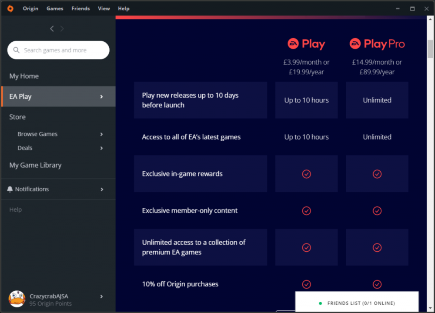Click the EA Play logo header
This screenshot has width=435, height=313.
(x=306, y=44)
